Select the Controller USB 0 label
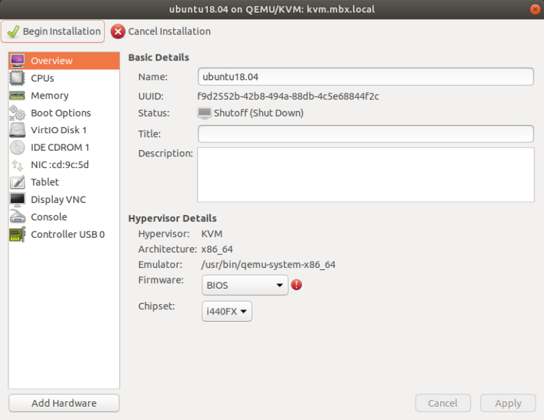The height and width of the screenshot is (420, 544). tap(68, 234)
